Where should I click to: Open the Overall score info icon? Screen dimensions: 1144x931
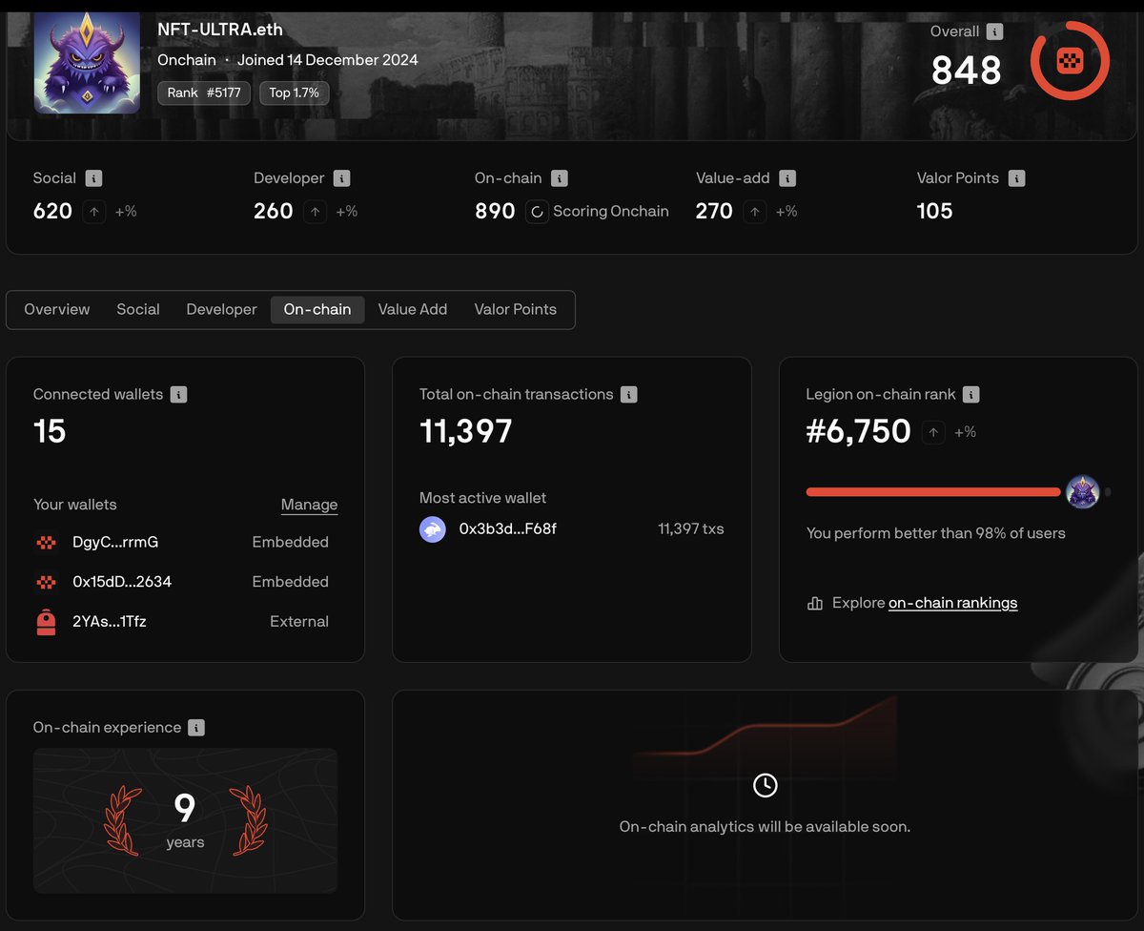pyautogui.click(x=994, y=31)
